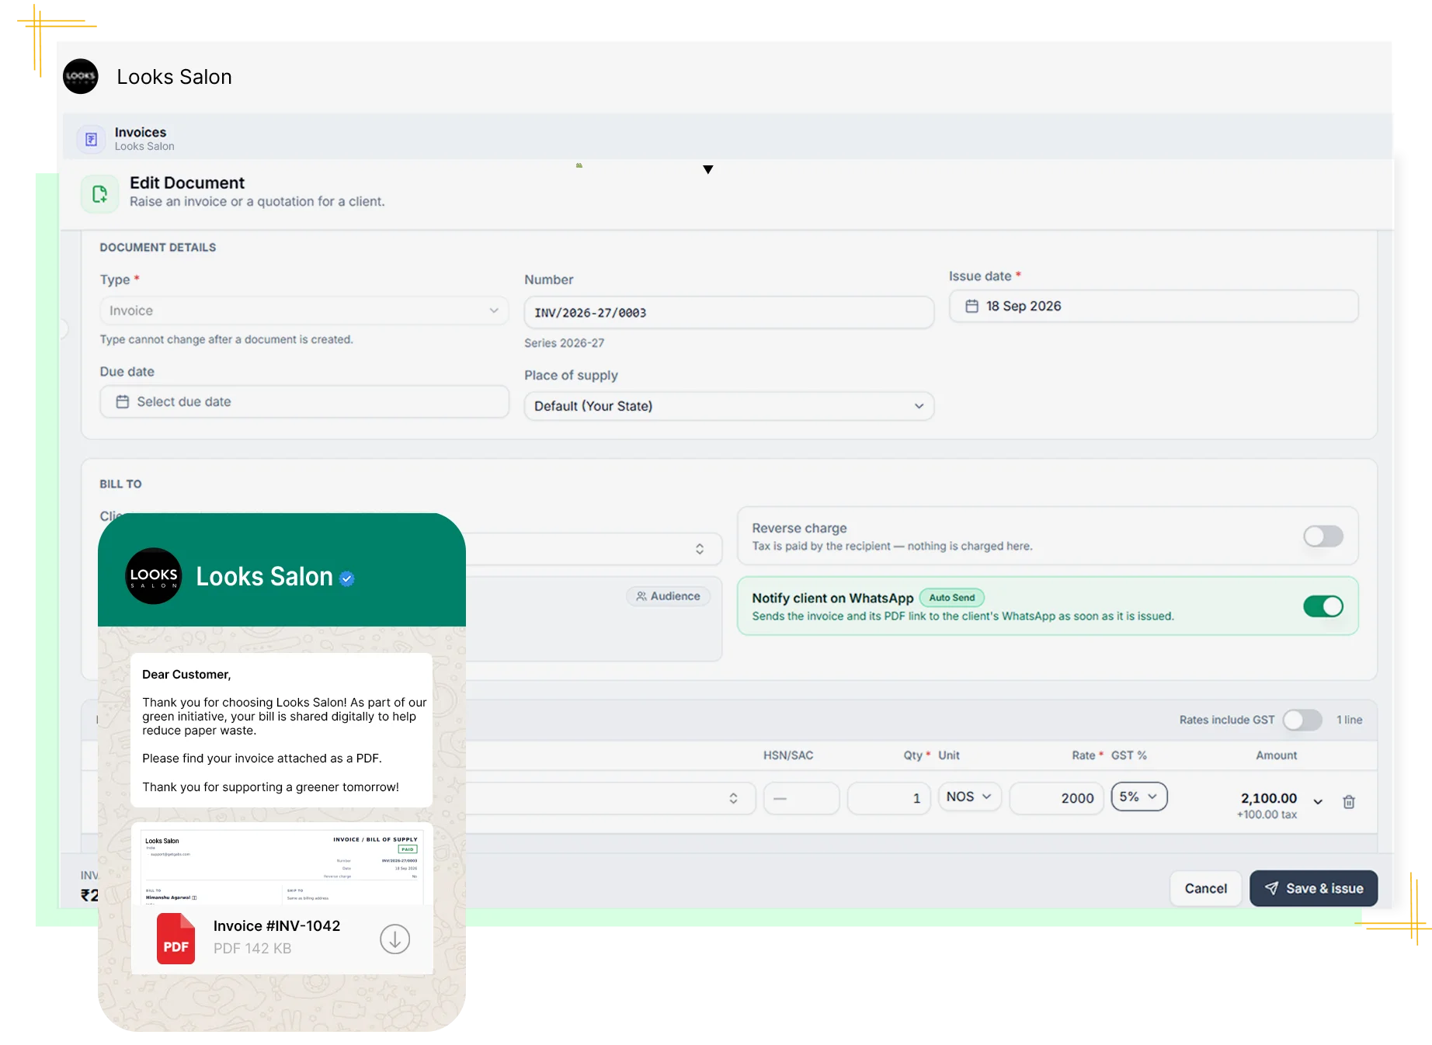Click the calendar icon in Issue date

971,306
